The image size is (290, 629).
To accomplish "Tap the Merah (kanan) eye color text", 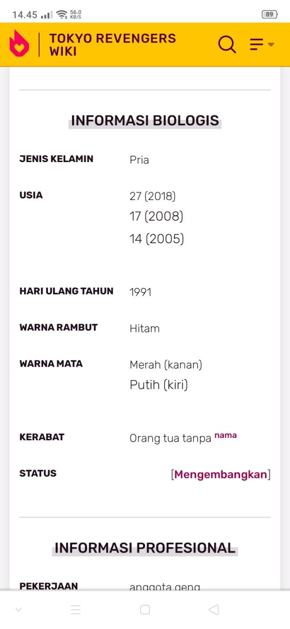I will click(166, 365).
